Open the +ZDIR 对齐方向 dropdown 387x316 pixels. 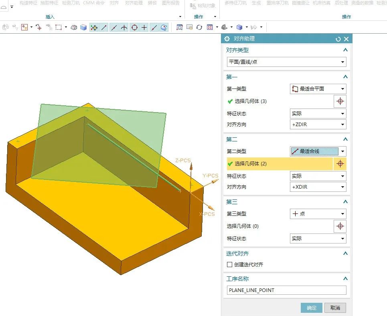[x=318, y=125]
